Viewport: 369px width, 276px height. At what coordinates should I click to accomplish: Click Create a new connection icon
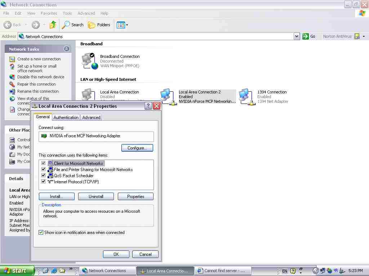pyautogui.click(x=12, y=59)
